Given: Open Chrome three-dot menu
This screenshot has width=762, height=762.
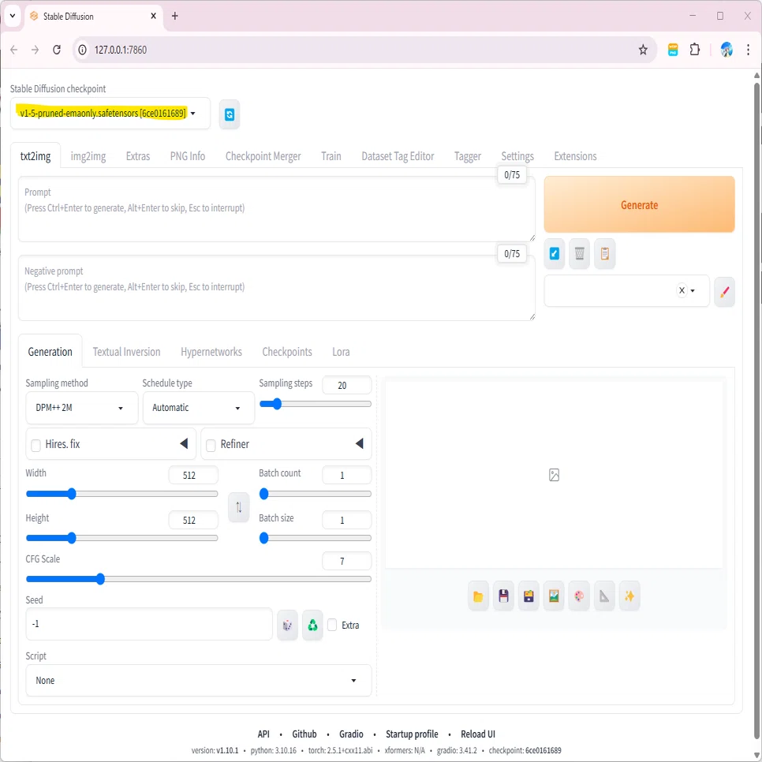Looking at the screenshot, I should pyautogui.click(x=748, y=50).
